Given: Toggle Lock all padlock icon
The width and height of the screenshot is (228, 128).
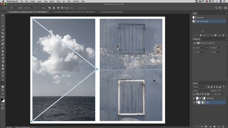Looking at the screenshot, I should (x=208, y=94).
